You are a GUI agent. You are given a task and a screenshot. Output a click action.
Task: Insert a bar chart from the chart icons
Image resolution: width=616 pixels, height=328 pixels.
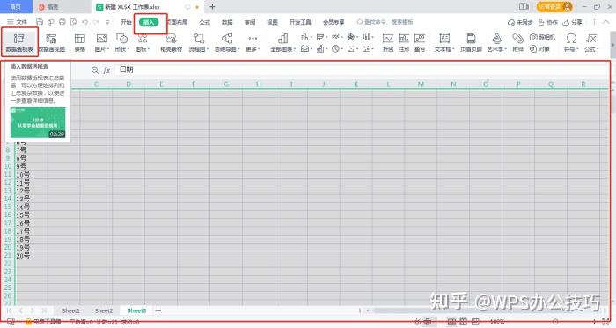(321, 37)
